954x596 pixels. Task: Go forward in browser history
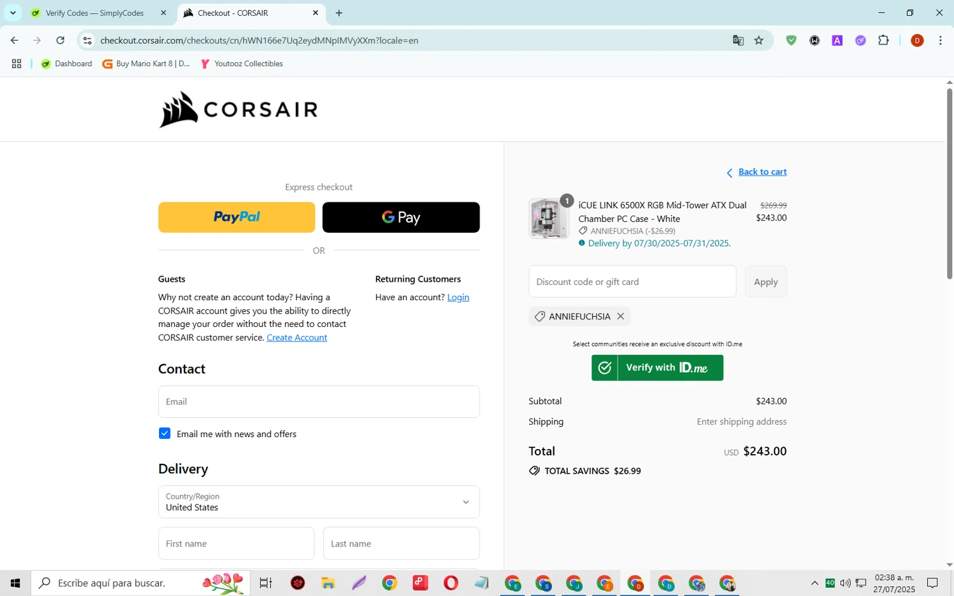pyautogui.click(x=37, y=40)
